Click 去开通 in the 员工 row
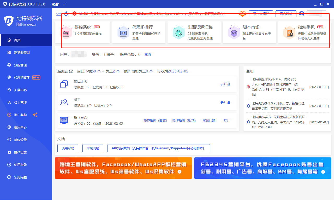The width and height of the screenshot is (334, 200). (225, 102)
